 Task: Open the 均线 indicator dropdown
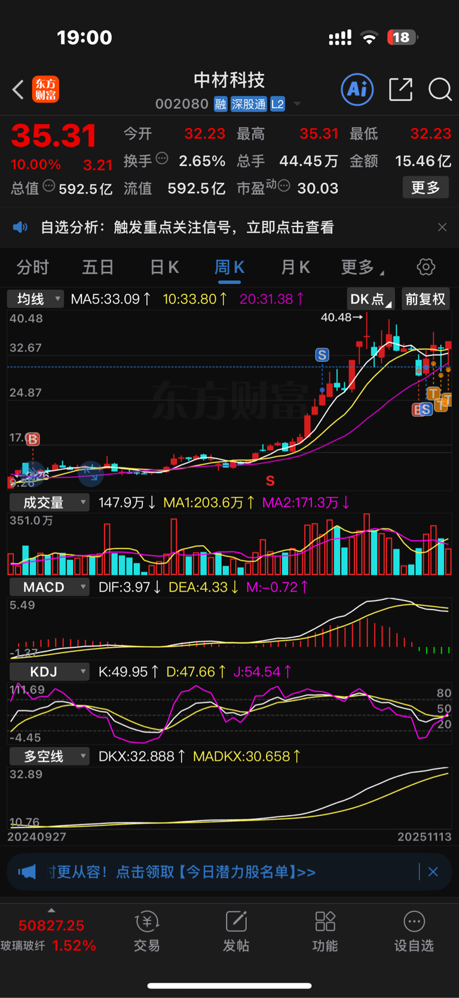pyautogui.click(x=36, y=299)
